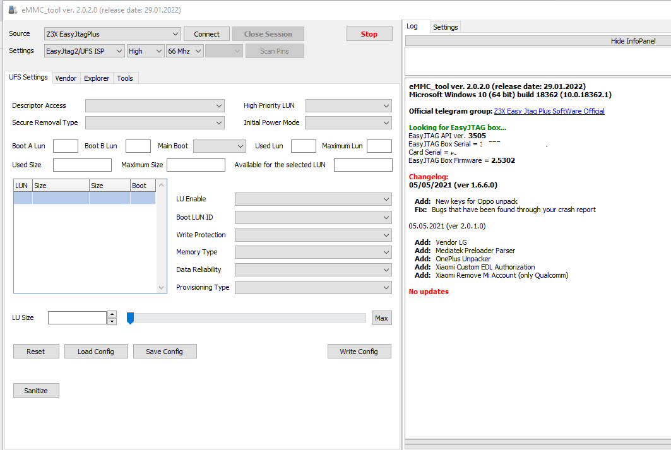The height and width of the screenshot is (450, 671).
Task: Increase LU Size with up stepper arrow
Action: pyautogui.click(x=112, y=314)
